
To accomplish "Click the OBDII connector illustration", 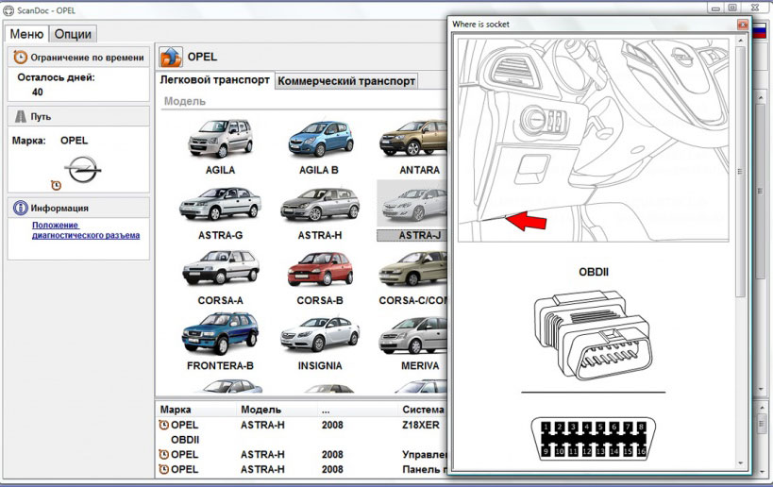I will tap(593, 335).
